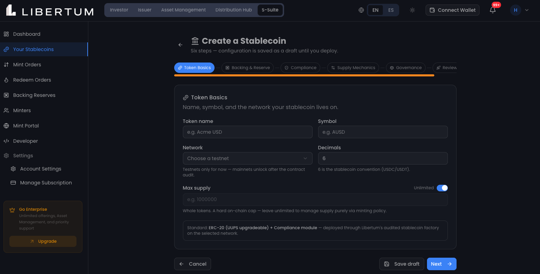Click the language globe icon
This screenshot has height=274, width=540.
[x=361, y=10]
